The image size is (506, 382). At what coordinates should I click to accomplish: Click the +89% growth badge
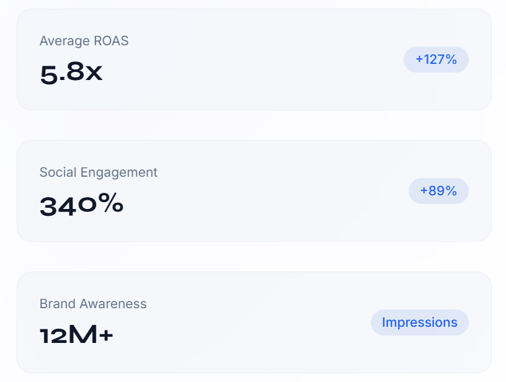(x=438, y=191)
